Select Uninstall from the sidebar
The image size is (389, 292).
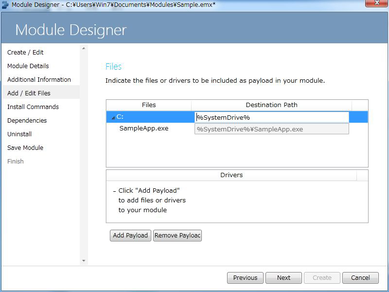coord(21,134)
